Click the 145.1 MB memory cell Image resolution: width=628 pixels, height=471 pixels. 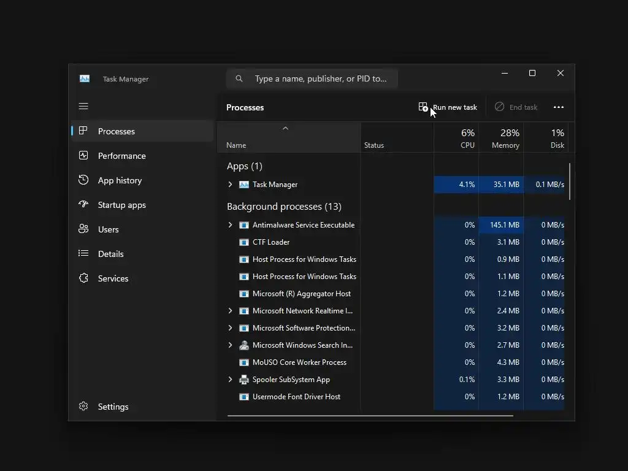click(x=501, y=225)
